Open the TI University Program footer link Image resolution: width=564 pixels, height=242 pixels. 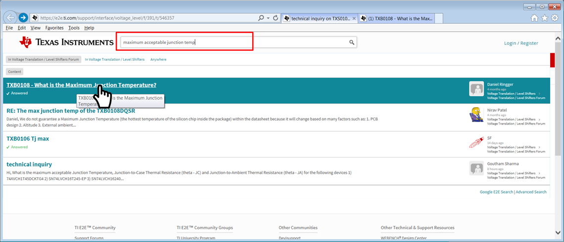tap(196, 239)
